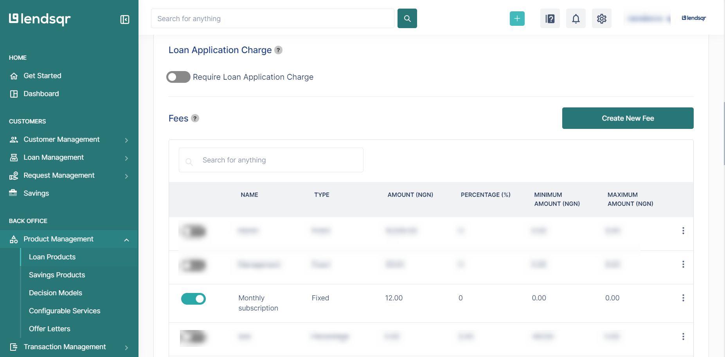
Task: Disable the Monthly subscription fee toggle
Action: point(193,299)
